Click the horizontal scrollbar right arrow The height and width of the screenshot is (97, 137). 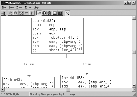[x=134, y=90]
